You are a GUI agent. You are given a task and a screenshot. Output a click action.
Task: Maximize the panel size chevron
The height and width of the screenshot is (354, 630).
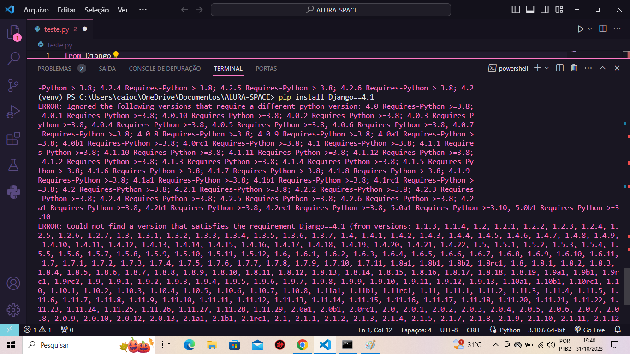(x=602, y=68)
